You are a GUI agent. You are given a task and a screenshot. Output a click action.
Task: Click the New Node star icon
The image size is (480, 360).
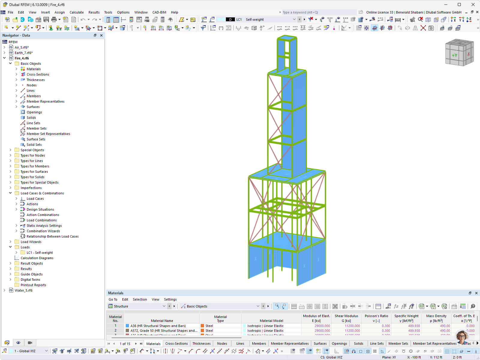tap(6, 28)
